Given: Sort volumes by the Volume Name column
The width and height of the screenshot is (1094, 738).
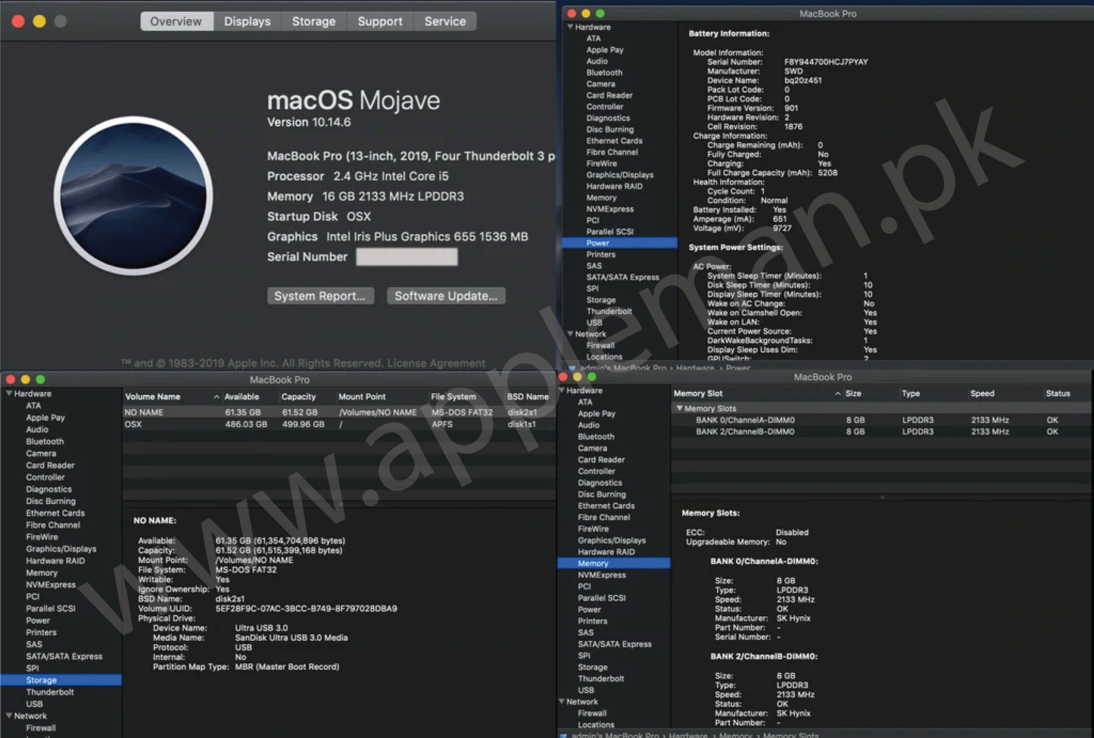Looking at the screenshot, I should click(172, 397).
